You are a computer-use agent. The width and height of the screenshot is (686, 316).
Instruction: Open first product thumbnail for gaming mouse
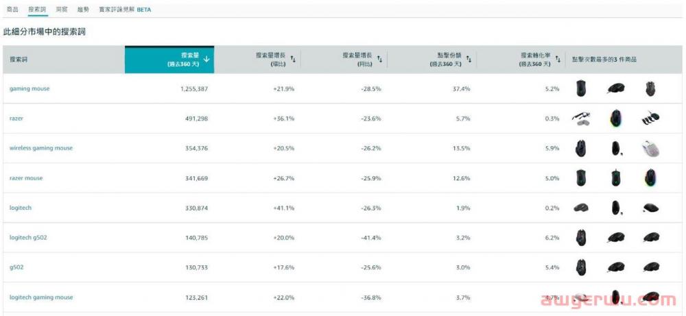click(x=580, y=88)
